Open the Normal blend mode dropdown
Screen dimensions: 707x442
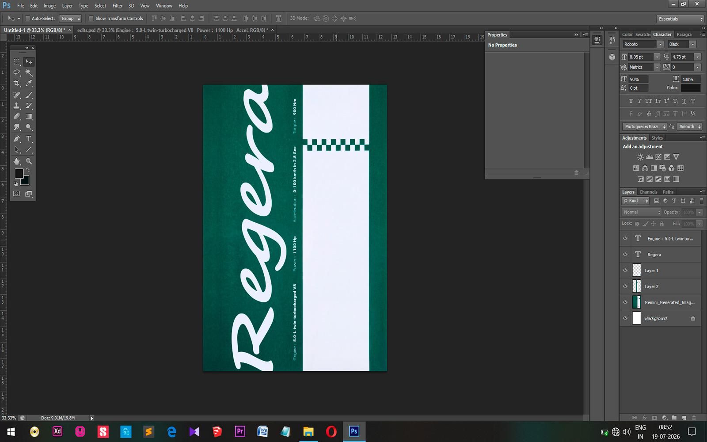click(x=641, y=212)
